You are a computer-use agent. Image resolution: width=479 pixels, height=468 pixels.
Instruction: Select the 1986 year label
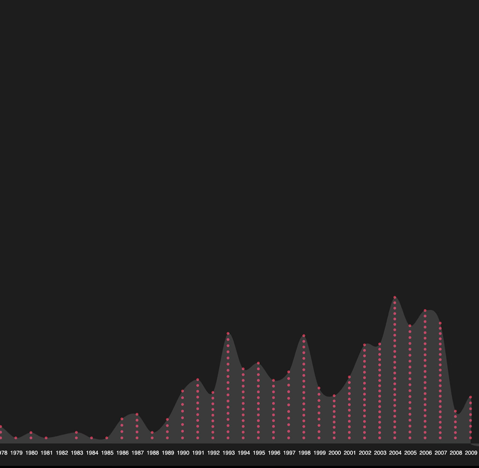tap(122, 453)
